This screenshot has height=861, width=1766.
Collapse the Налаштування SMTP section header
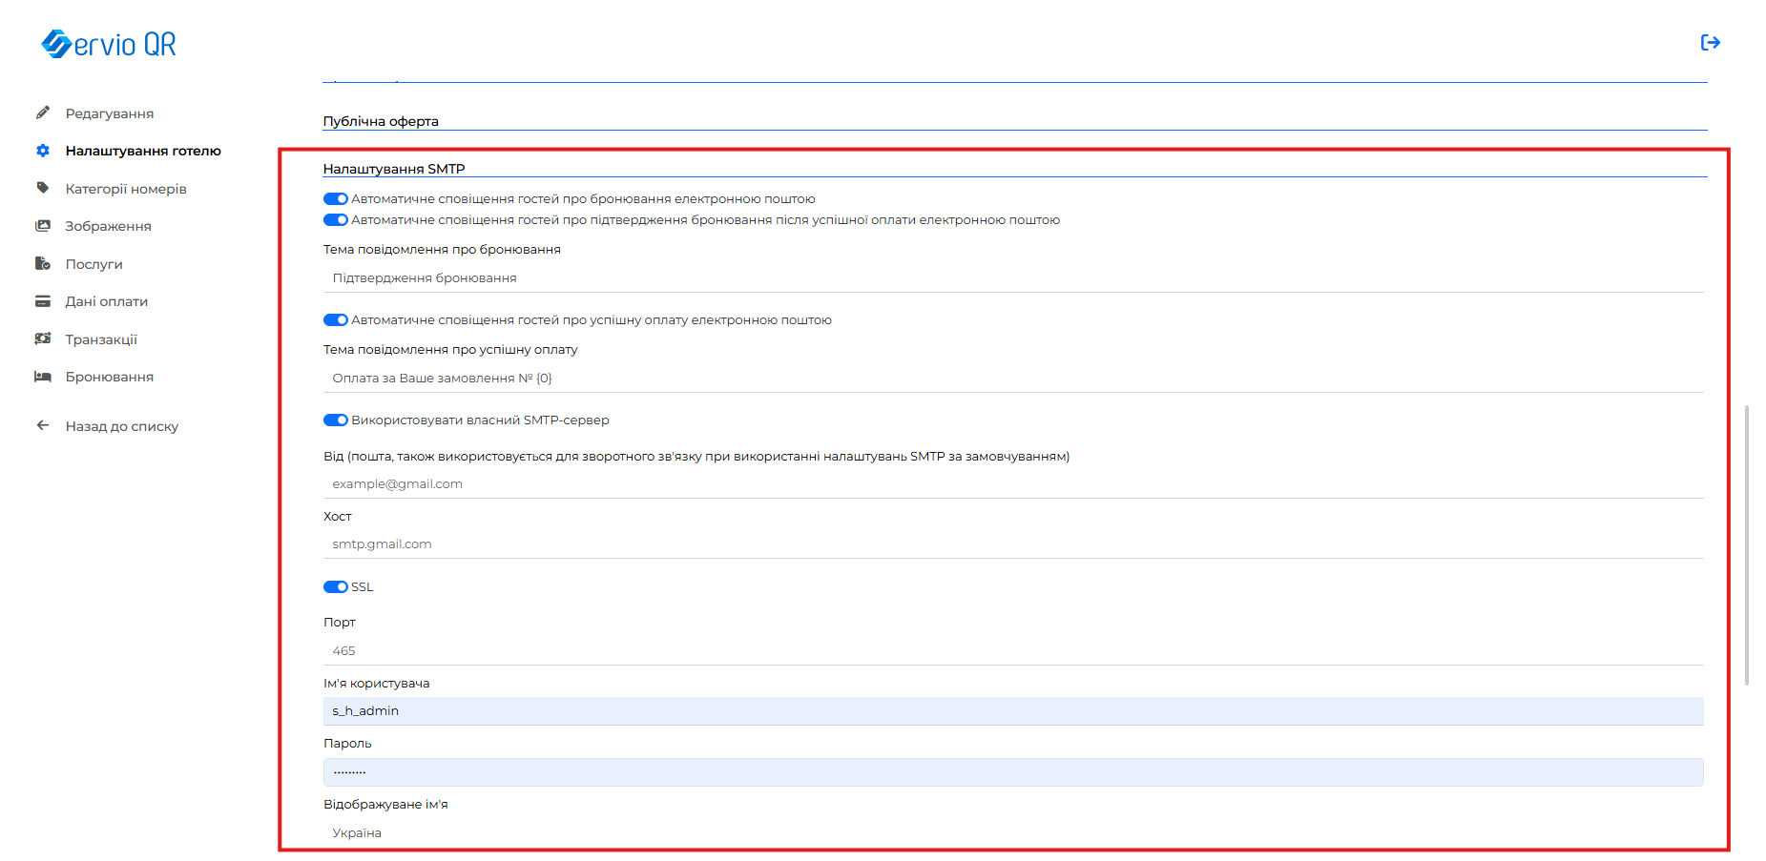pos(394,169)
